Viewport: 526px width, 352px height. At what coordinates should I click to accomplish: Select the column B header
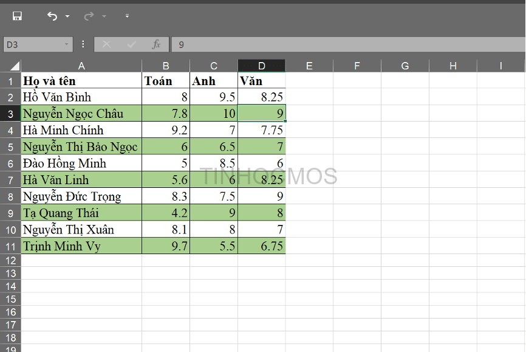coord(166,66)
